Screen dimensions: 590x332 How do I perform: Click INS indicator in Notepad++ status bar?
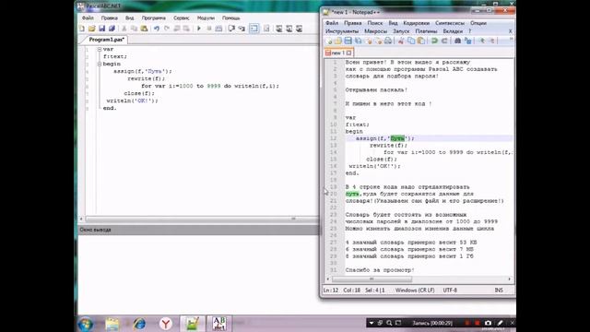point(499,290)
